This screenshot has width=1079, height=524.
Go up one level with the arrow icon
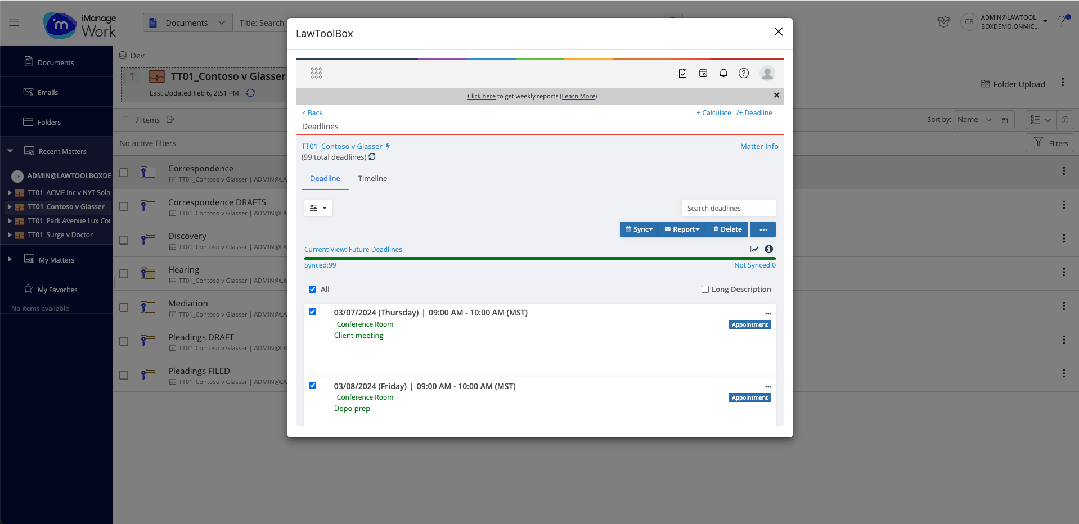pyautogui.click(x=132, y=76)
